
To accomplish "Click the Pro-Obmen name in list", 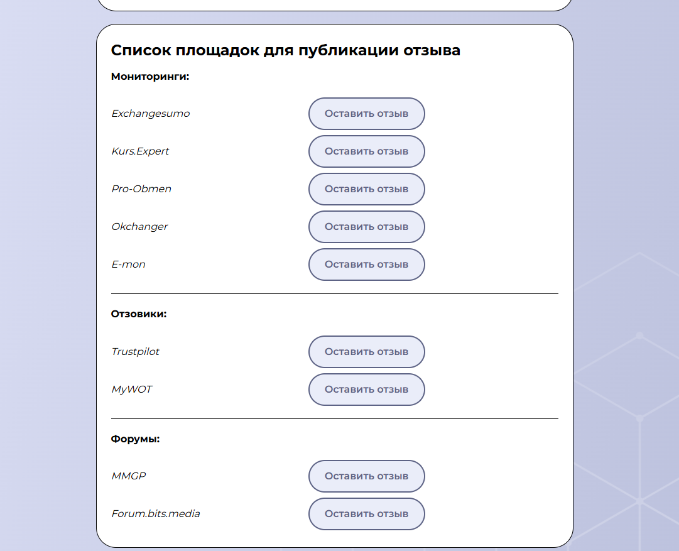I will pos(141,189).
